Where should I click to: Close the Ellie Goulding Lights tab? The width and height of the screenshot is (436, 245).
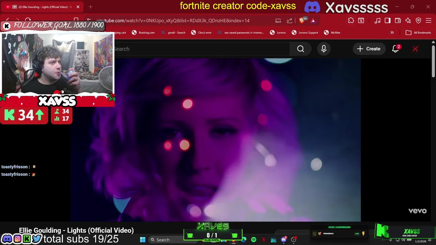[78, 7]
